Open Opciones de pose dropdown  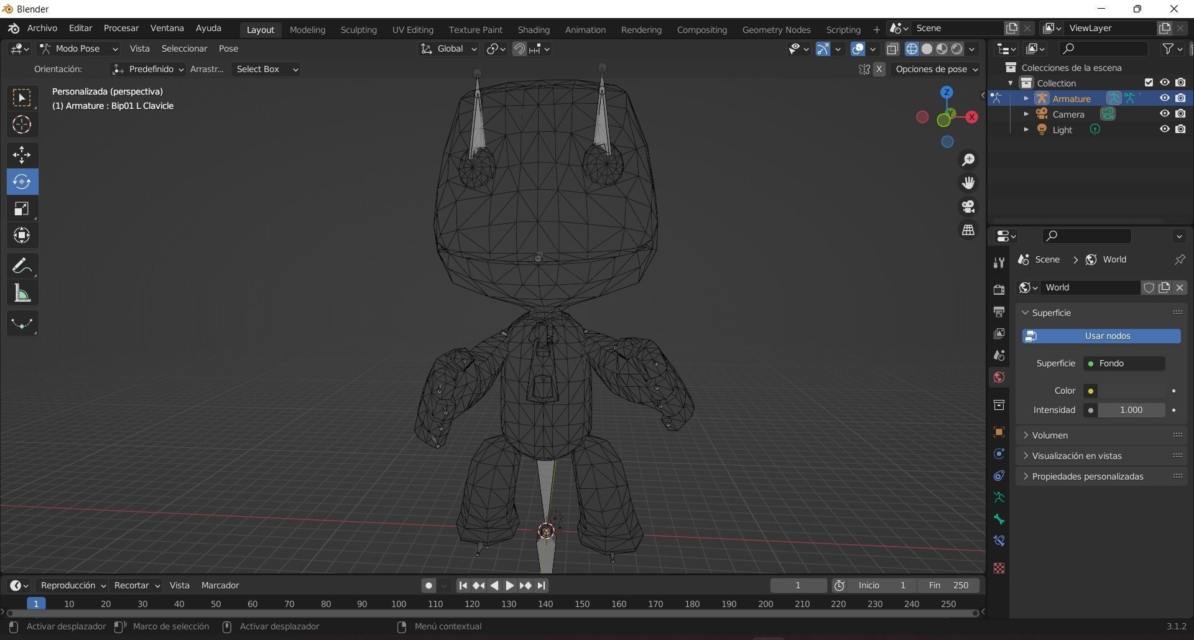(935, 69)
